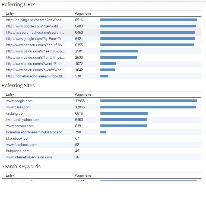
Task: Open the cn.bing.com search referring URL
Action: (x=35, y=20)
